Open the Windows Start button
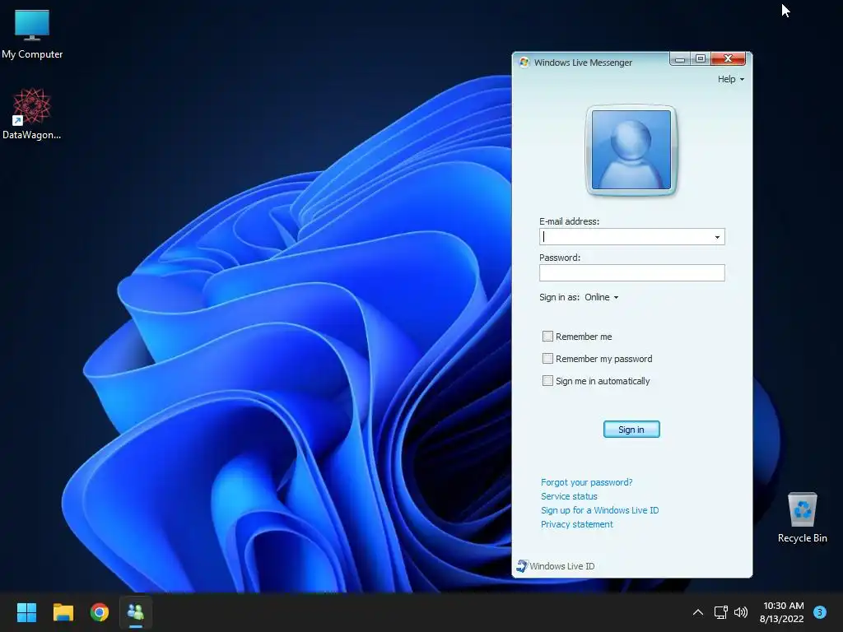Image resolution: width=843 pixels, height=632 pixels. click(26, 612)
